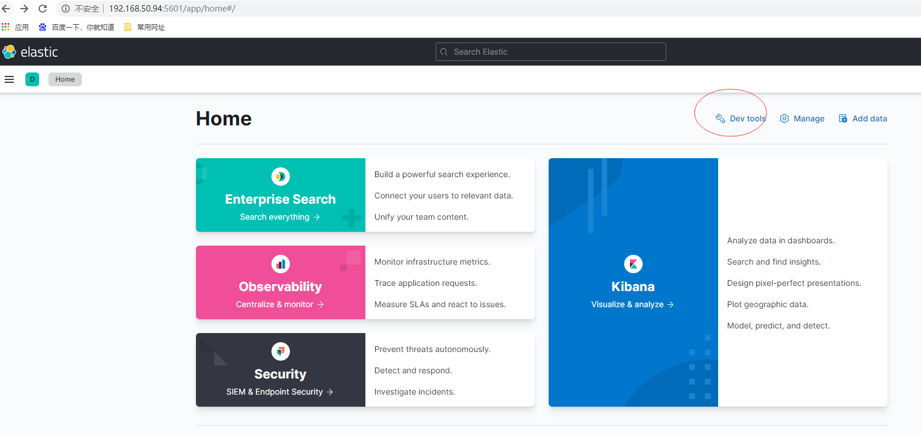This screenshot has width=921, height=436.
Task: Click 'Connect your users to relevant data.'
Action: point(444,196)
